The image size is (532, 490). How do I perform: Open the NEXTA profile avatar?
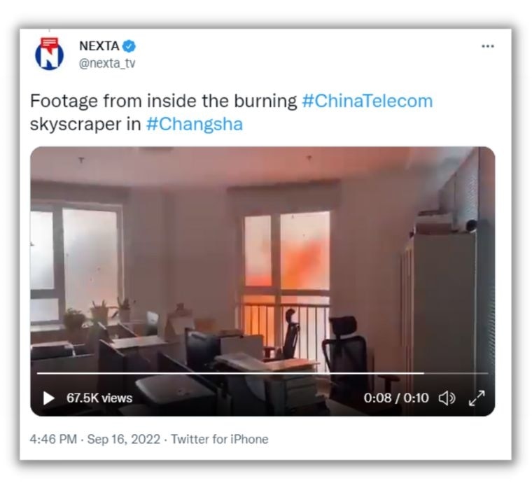[49, 54]
